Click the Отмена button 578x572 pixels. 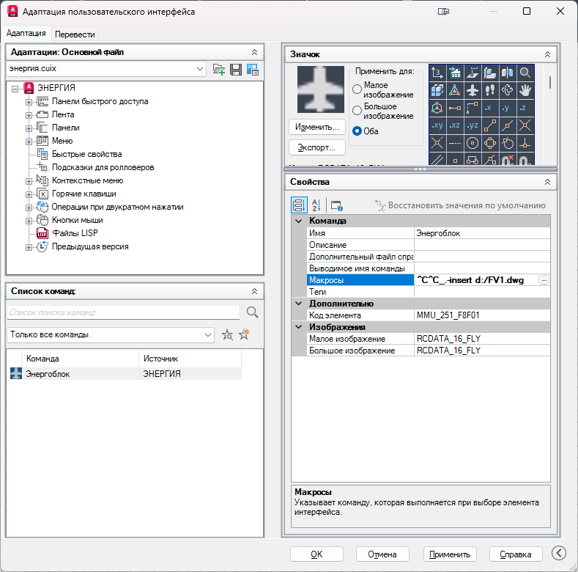pos(382,554)
